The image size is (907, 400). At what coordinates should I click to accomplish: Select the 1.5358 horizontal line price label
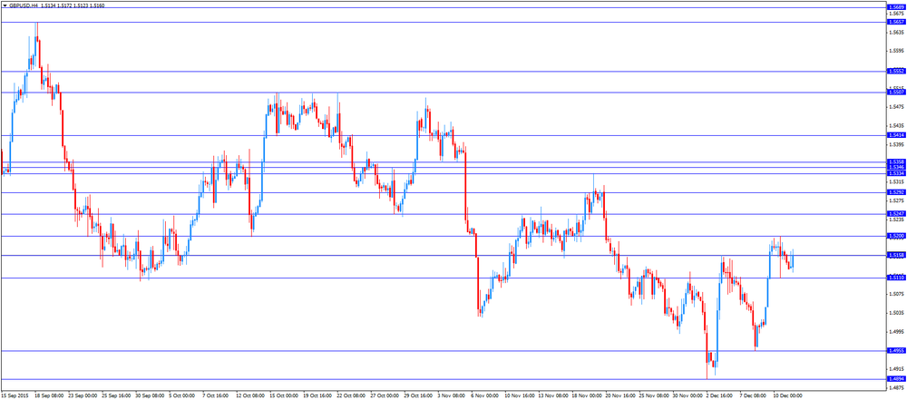point(896,161)
